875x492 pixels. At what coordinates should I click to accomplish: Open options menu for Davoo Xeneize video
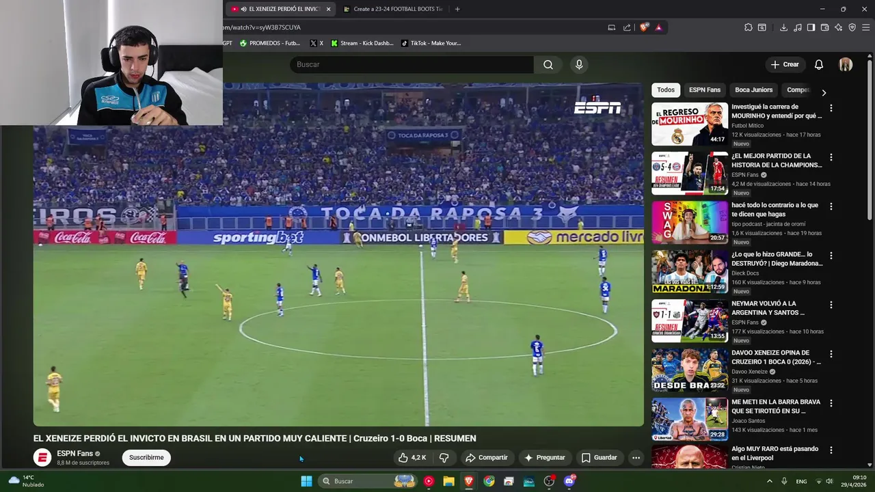pyautogui.click(x=831, y=354)
